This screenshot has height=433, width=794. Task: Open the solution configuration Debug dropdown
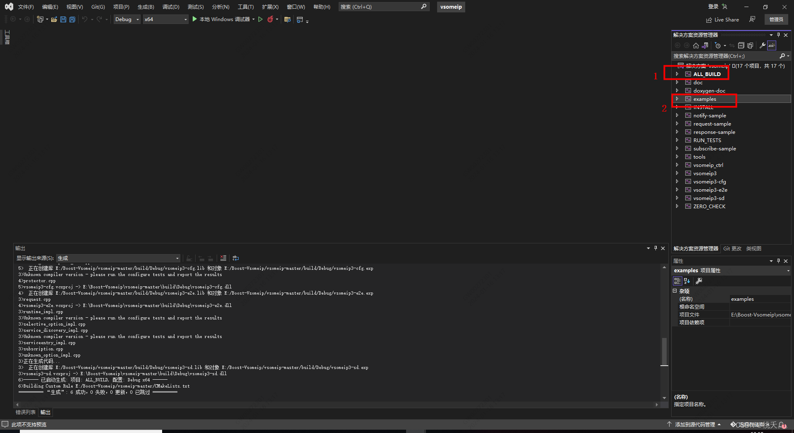point(127,19)
